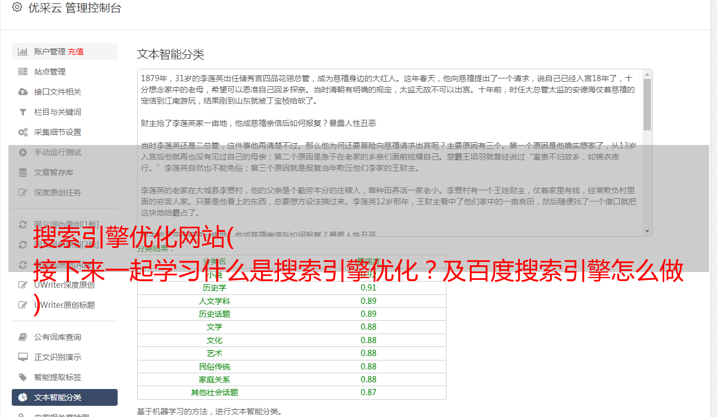The height and width of the screenshot is (417, 717).
Task: Click the edit icon for UWriter原创标题
Action: tap(23, 305)
